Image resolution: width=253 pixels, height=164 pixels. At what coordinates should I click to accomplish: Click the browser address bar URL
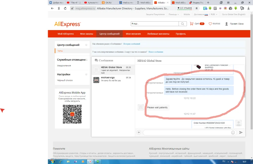85,8
